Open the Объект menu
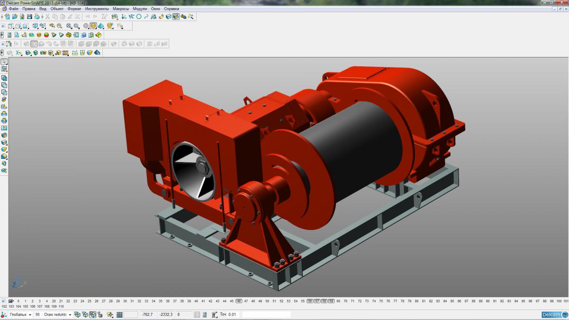This screenshot has height=320, width=569. click(x=57, y=9)
